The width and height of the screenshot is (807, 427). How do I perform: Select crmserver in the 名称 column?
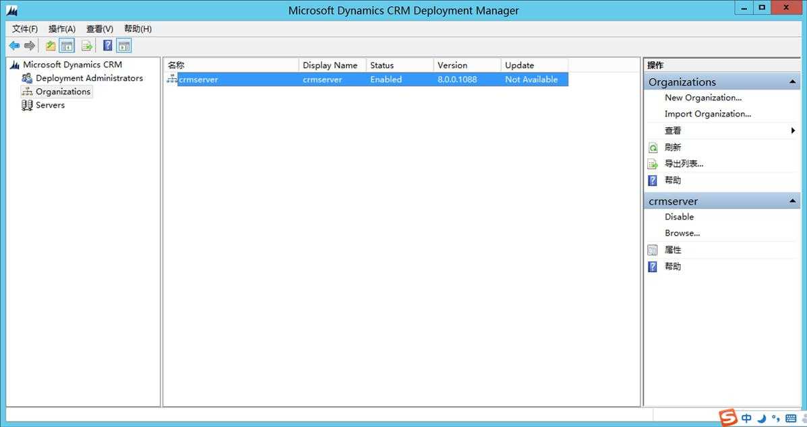click(198, 79)
